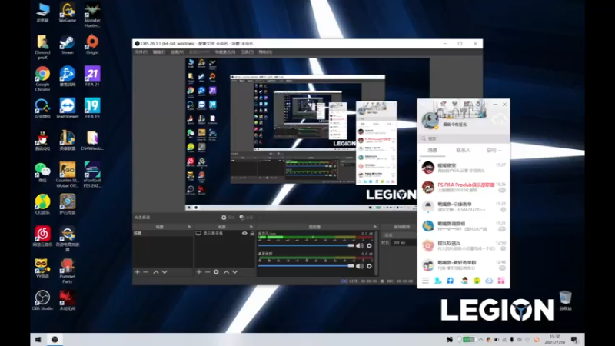615x346 pixels.
Task: Open the first OBS menu bar item (File)
Action: 141,52
